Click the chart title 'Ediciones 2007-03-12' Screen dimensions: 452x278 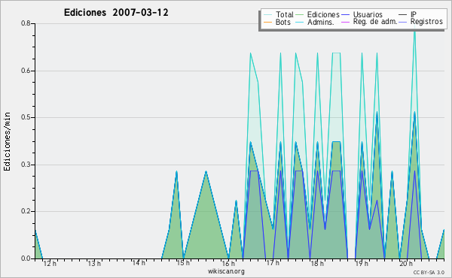pos(116,13)
